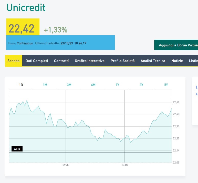Select the 1M chart range
198x183 pixels.
click(45, 85)
